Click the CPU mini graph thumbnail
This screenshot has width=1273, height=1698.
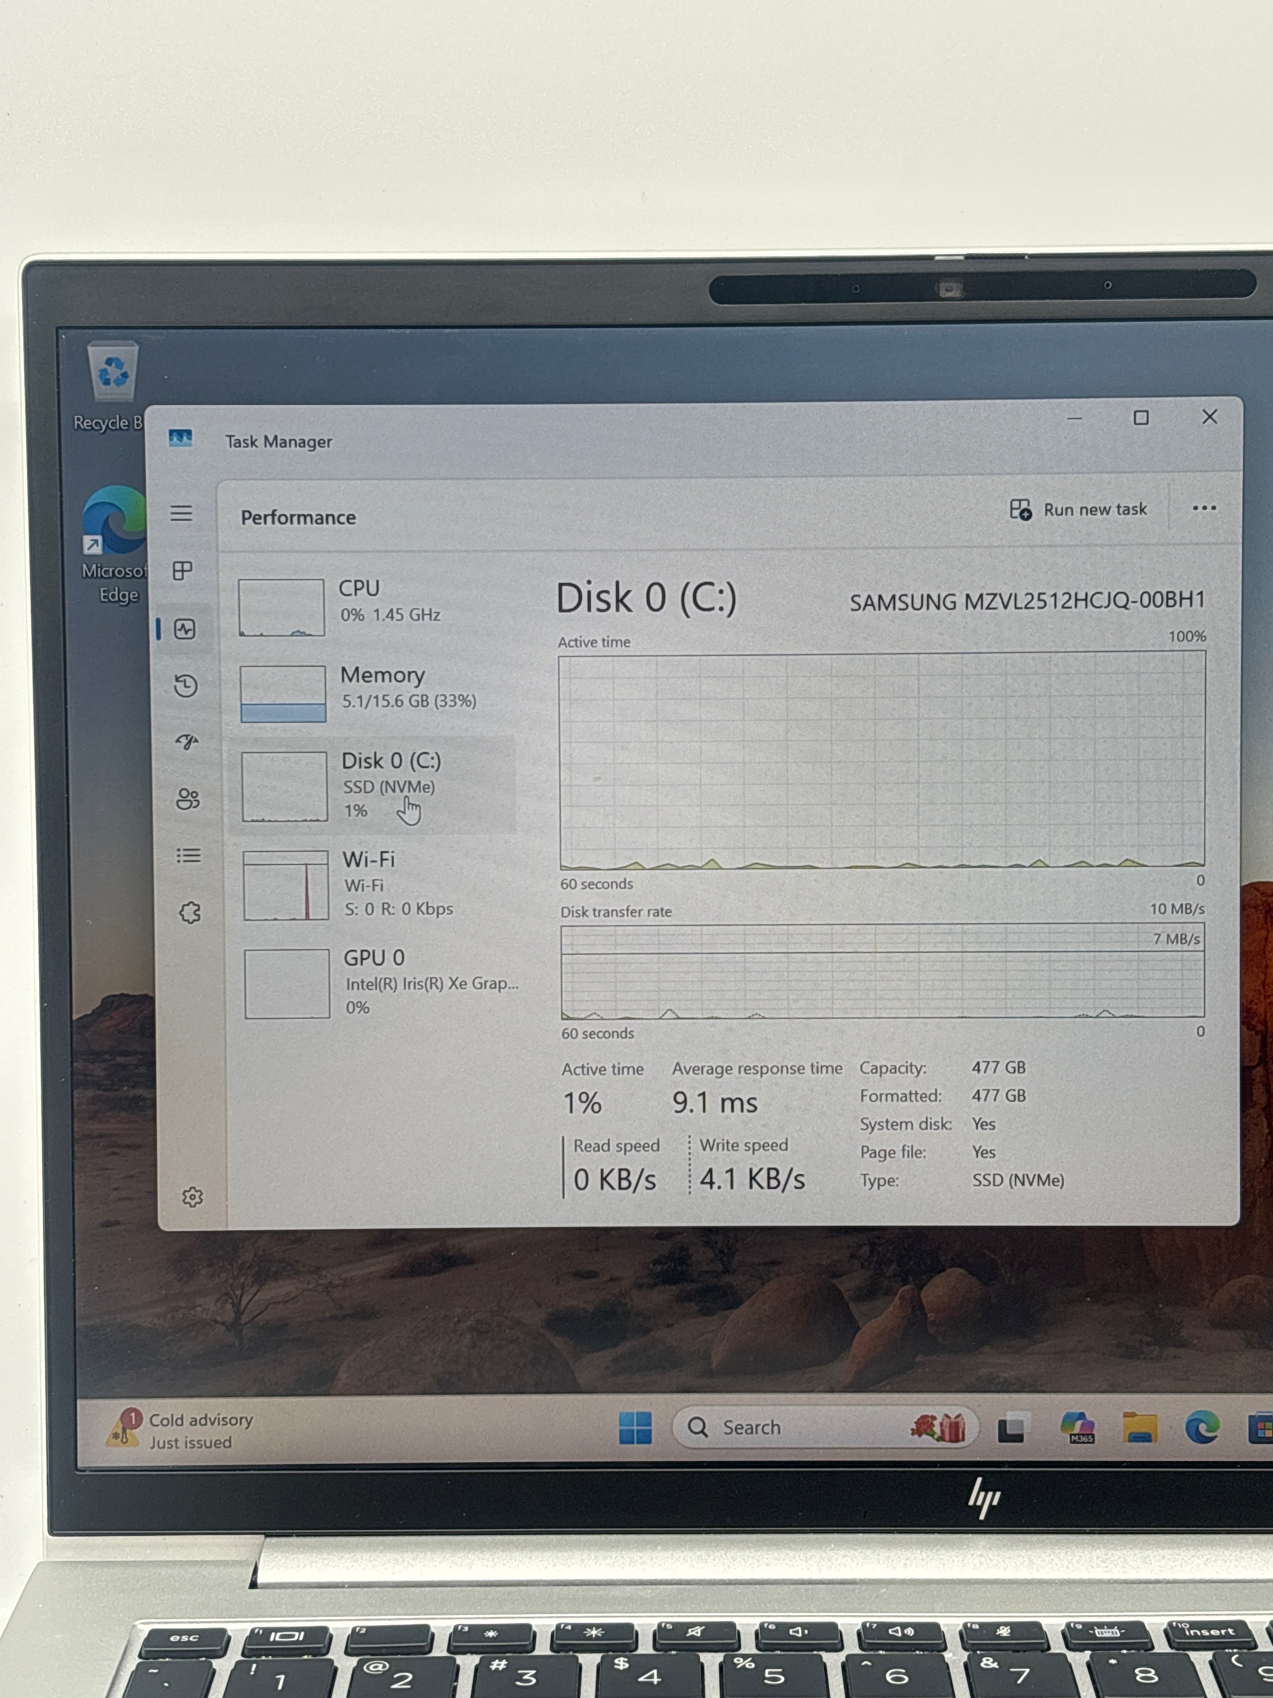281,607
